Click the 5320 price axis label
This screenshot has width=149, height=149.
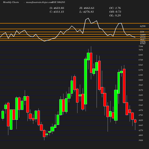point(141,100)
